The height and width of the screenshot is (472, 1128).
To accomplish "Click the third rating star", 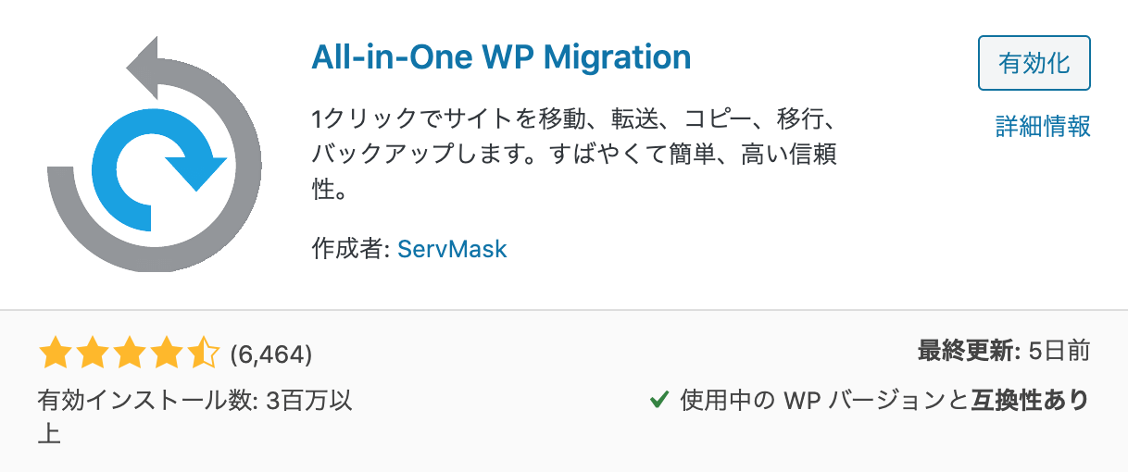I will pyautogui.click(x=130, y=353).
